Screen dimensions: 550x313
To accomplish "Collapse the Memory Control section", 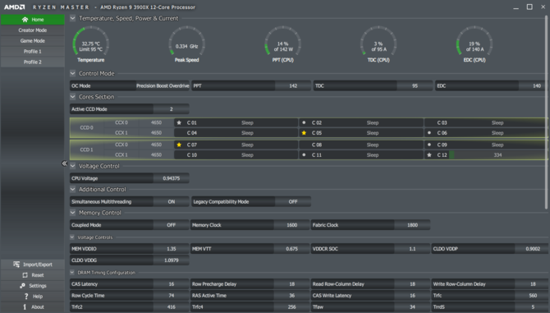I will [72, 212].
